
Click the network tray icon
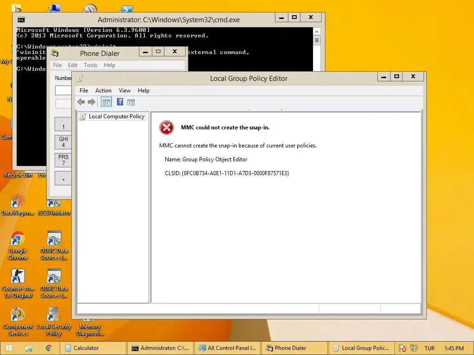pyautogui.click(x=413, y=349)
